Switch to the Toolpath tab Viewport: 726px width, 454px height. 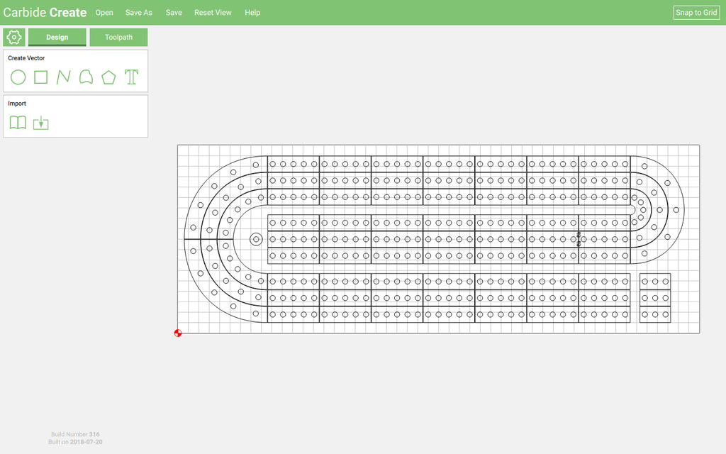pos(118,37)
